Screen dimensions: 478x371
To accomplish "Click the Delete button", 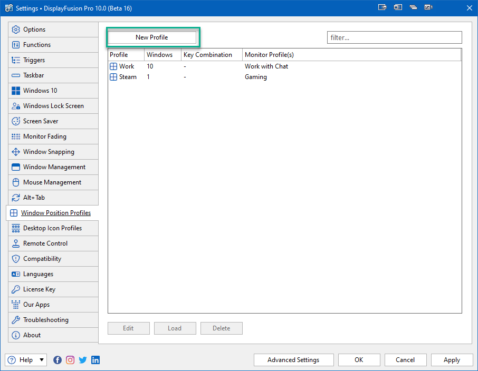I will tap(221, 328).
